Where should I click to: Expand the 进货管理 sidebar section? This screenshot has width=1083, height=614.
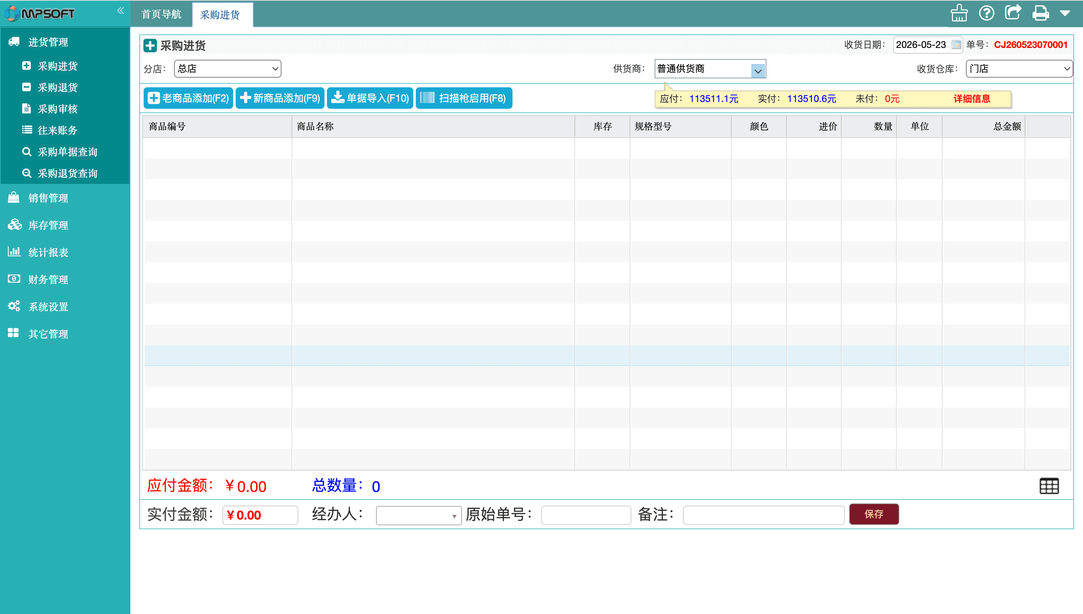pos(65,42)
